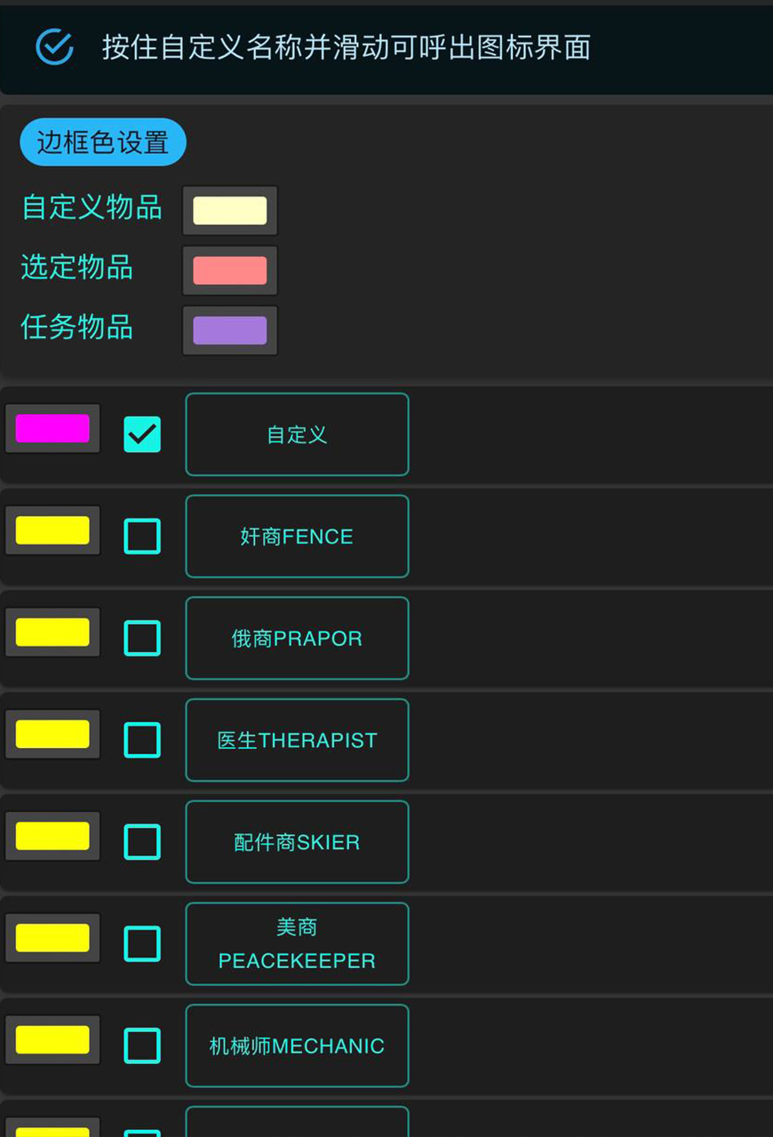Click the 边框色设置 button
This screenshot has width=773, height=1137.
click(x=103, y=142)
